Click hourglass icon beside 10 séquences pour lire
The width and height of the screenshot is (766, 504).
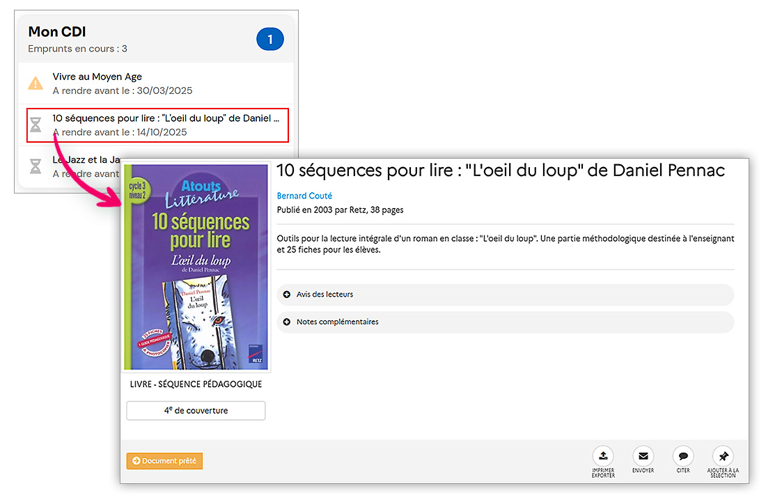(x=36, y=125)
